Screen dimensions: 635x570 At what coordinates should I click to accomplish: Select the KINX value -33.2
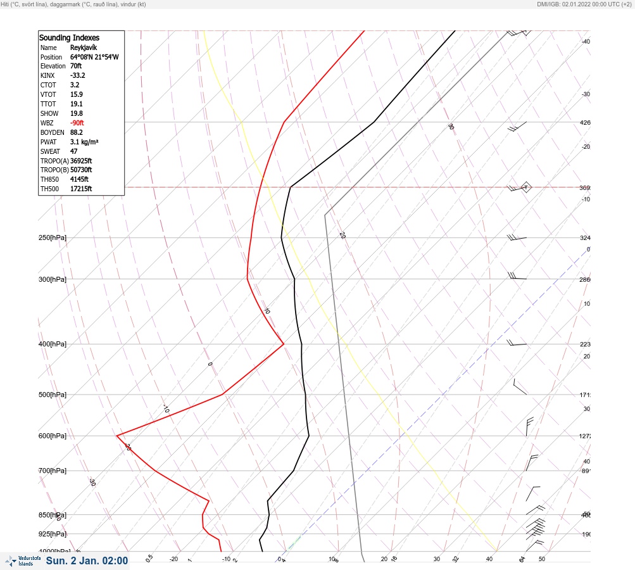77,75
